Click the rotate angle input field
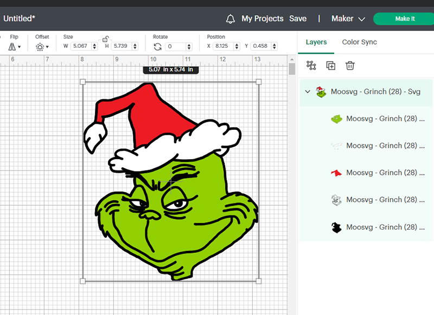The image size is (434, 315). click(x=176, y=47)
